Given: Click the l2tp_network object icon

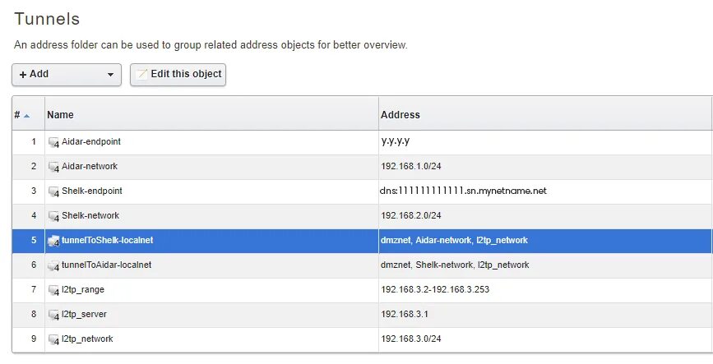Looking at the screenshot, I should [x=53, y=339].
